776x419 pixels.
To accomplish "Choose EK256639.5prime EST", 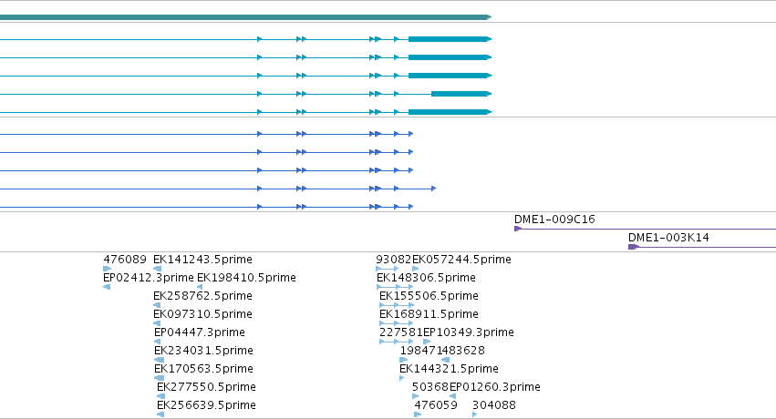I will tap(206, 405).
